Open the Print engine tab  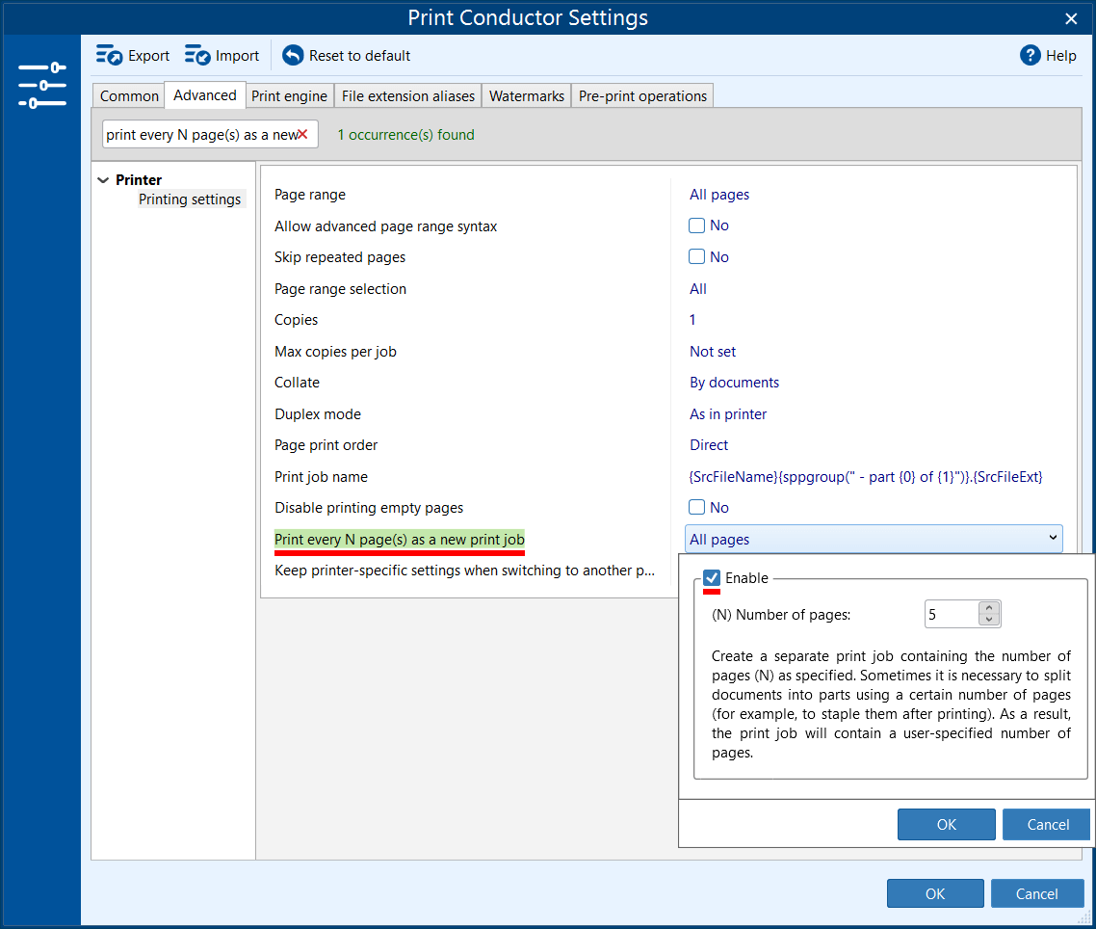pos(290,96)
